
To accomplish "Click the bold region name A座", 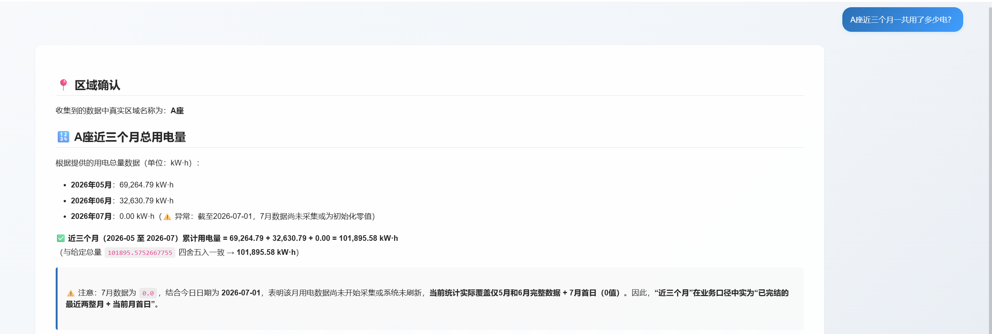I will click(177, 111).
